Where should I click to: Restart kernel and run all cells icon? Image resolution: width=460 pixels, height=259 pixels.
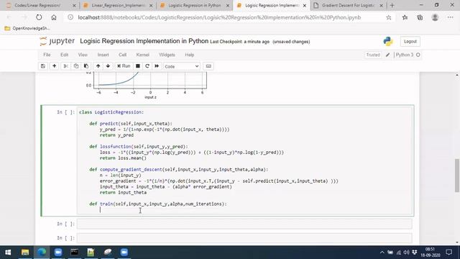[x=157, y=66]
